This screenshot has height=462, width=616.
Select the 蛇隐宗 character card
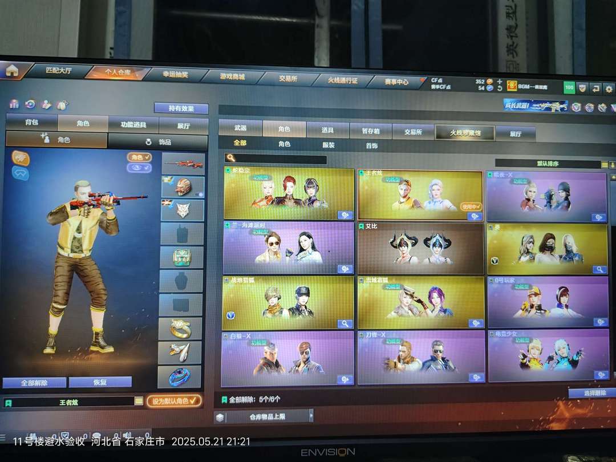(289, 194)
